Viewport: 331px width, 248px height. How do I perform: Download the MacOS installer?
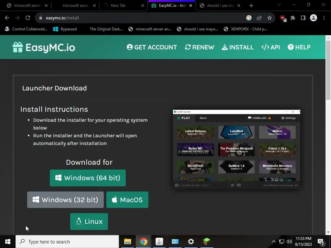coord(127,200)
